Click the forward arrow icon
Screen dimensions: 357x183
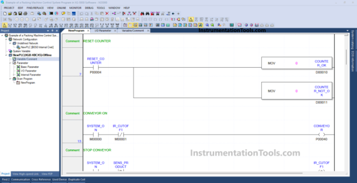178,14
